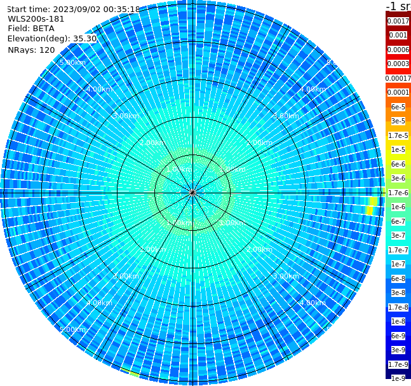Viewport: 411px width, 386px height.
Task: Click the 3e-5 colorbar label
Action: coord(398,121)
